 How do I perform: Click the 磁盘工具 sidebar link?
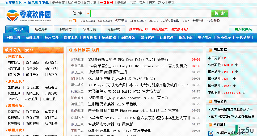click(49, 99)
